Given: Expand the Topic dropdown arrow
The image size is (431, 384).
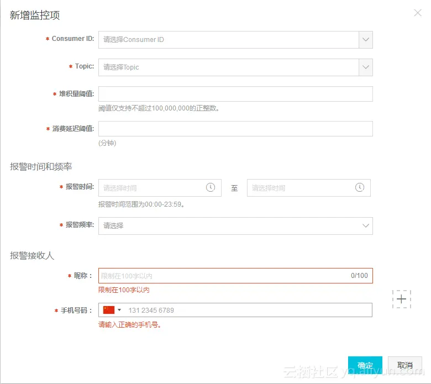Looking at the screenshot, I should [366, 67].
